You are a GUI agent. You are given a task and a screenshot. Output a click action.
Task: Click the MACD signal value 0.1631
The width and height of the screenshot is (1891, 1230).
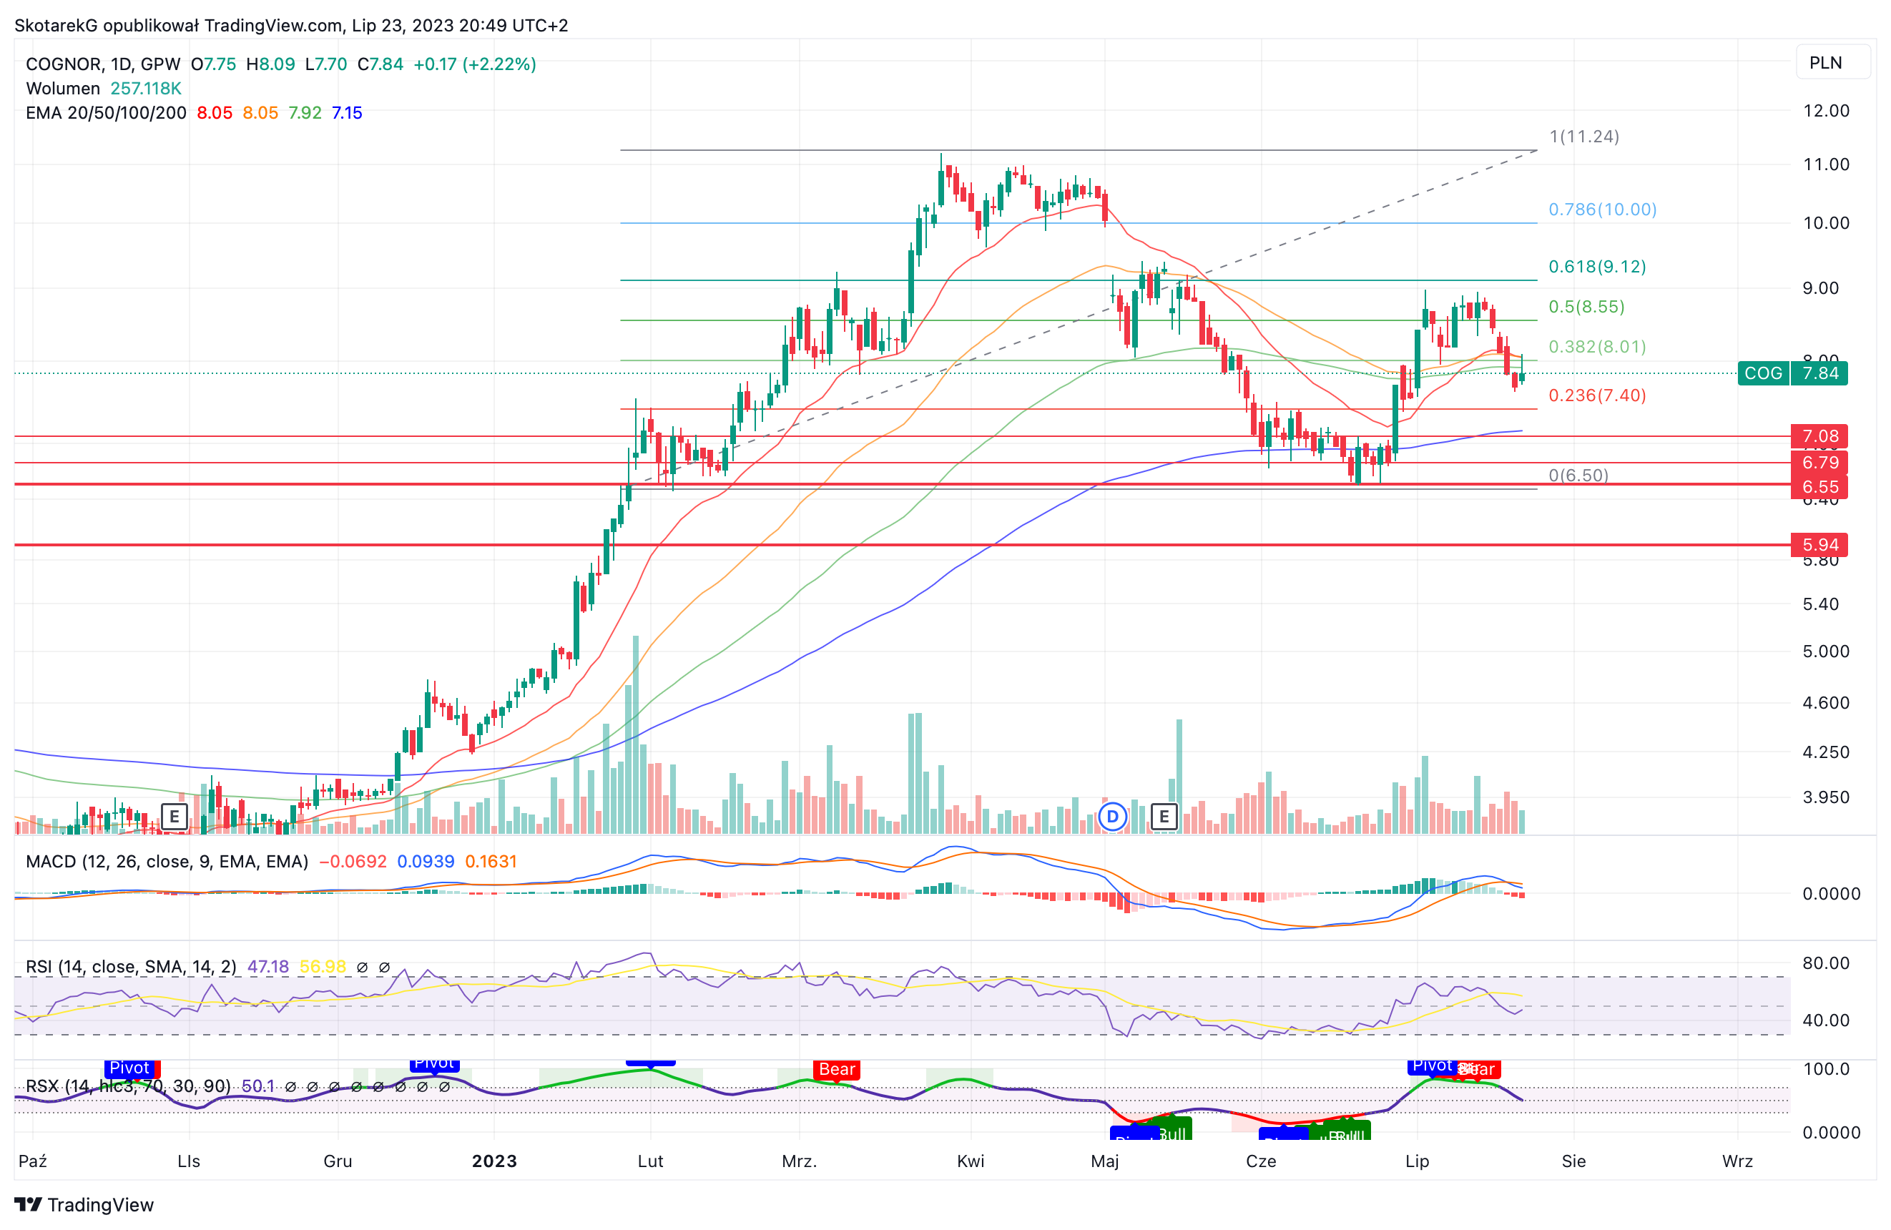click(491, 862)
